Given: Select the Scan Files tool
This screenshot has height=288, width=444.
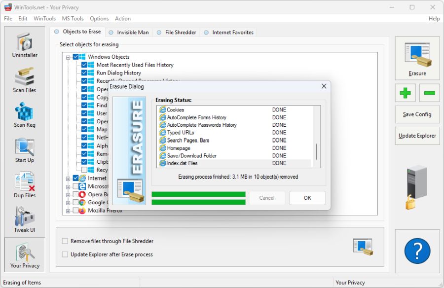Looking at the screenshot, I should 24,80.
